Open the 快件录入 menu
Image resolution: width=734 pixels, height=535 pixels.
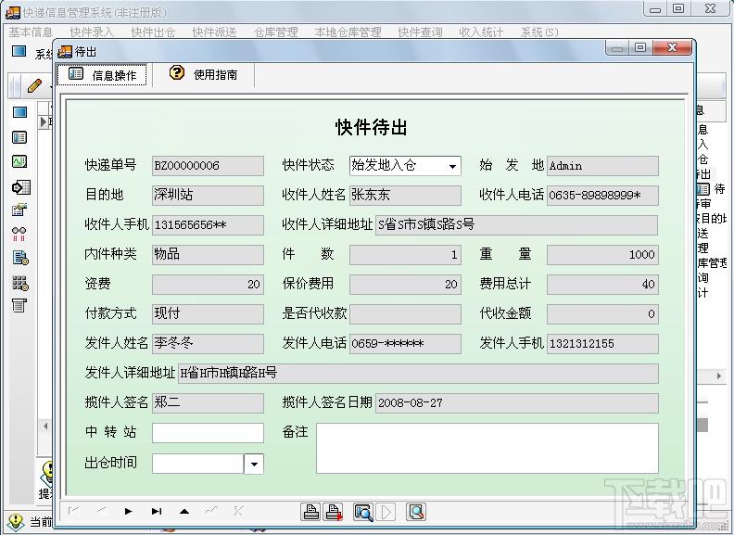coord(92,32)
